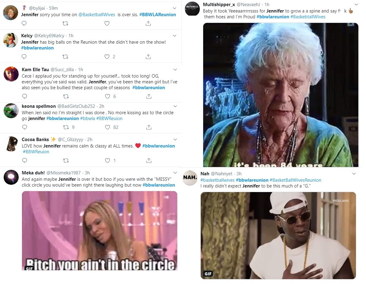
Task: Retweet keona spellmon's tweet with 9 retweets
Action: coord(66,127)
